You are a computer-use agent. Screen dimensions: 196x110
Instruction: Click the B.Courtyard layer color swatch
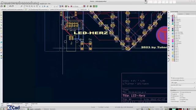pyautogui.click(x=173, y=43)
